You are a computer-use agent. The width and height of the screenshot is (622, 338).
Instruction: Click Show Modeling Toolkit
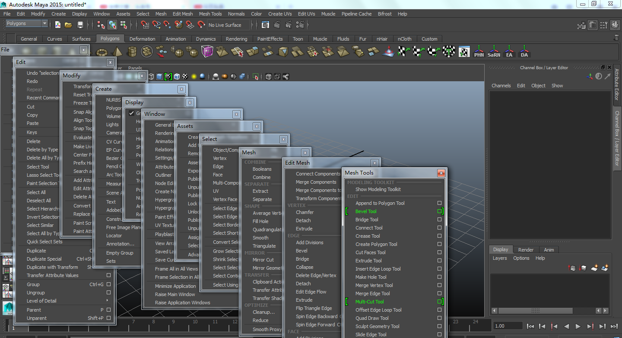click(x=378, y=189)
